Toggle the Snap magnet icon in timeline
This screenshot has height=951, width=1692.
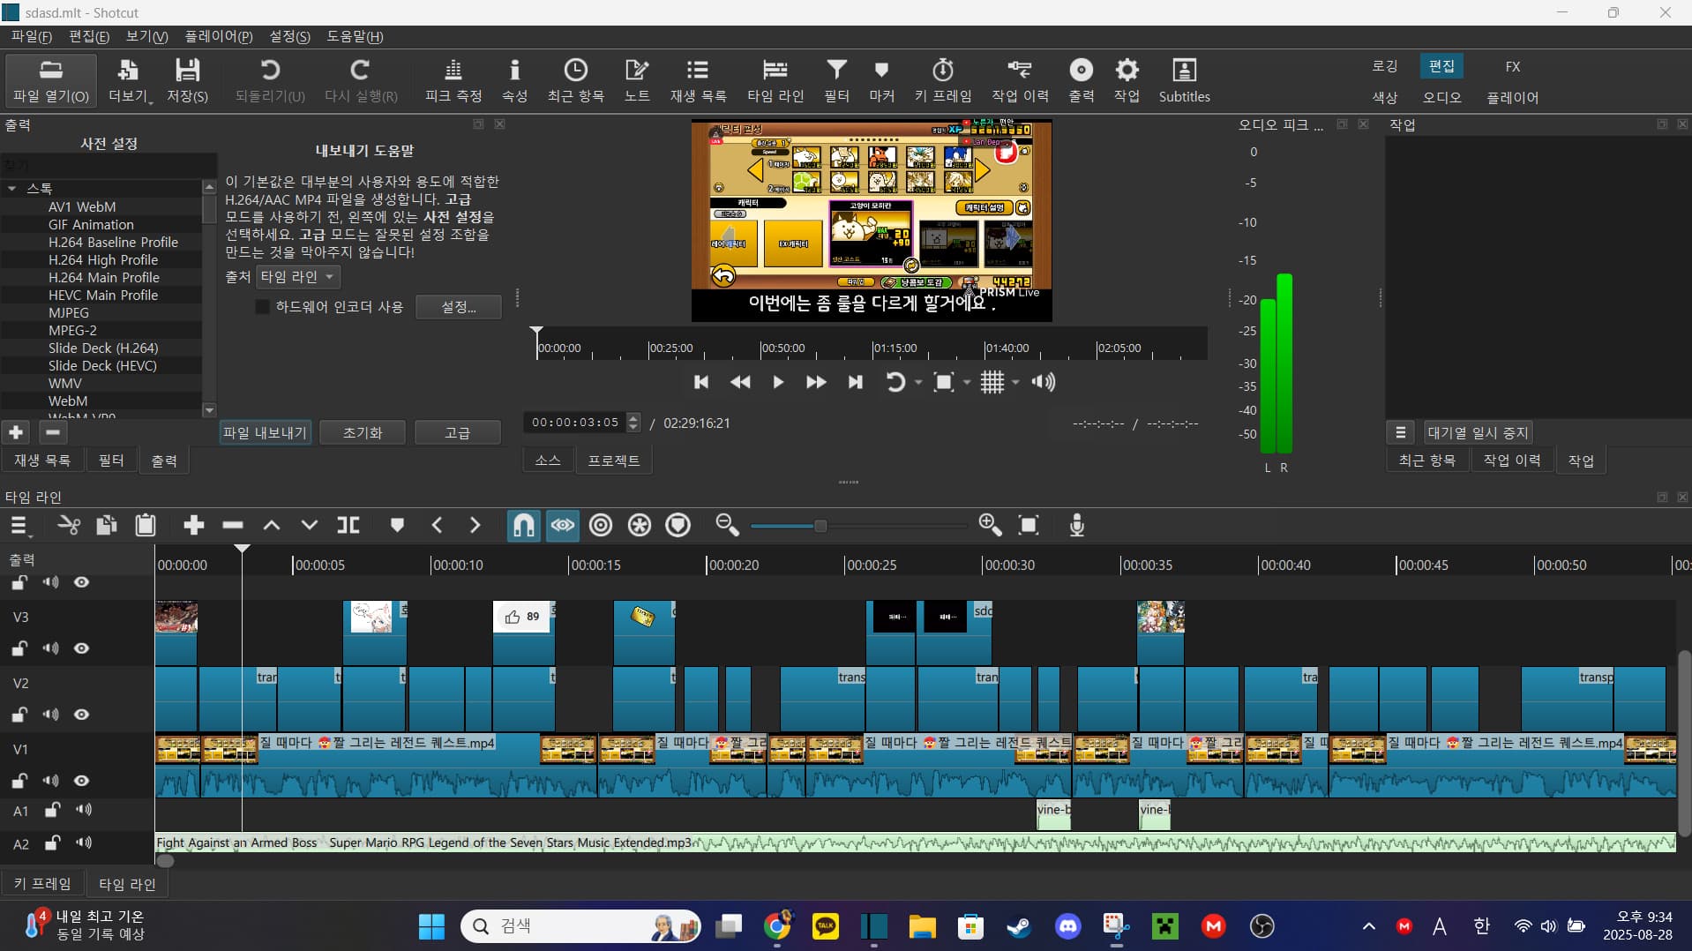pyautogui.click(x=523, y=526)
